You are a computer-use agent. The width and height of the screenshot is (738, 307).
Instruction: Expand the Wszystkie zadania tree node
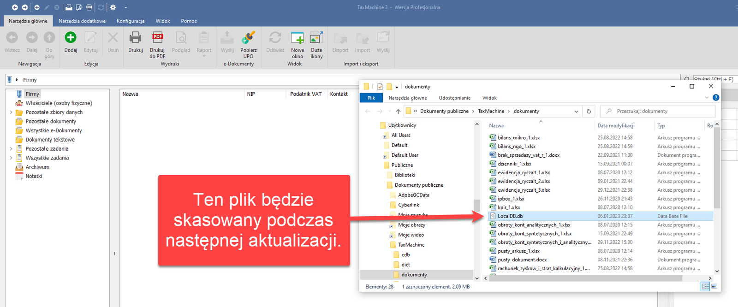coord(11,158)
